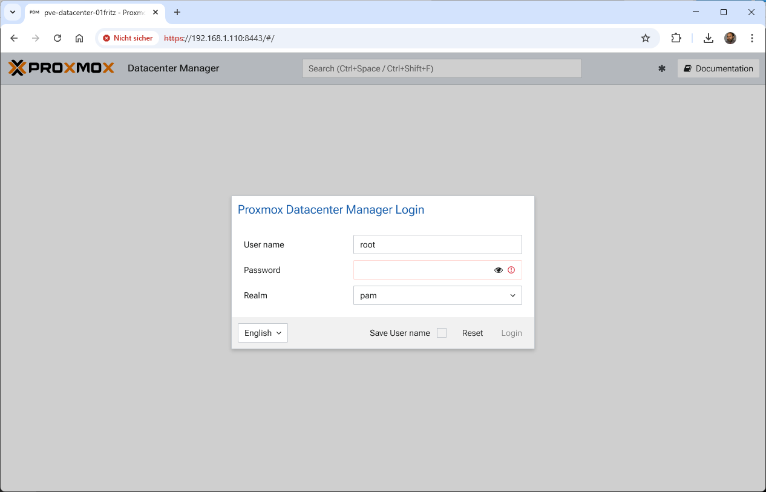This screenshot has height=492, width=766.
Task: Open browser downloads icon
Action: coord(708,38)
